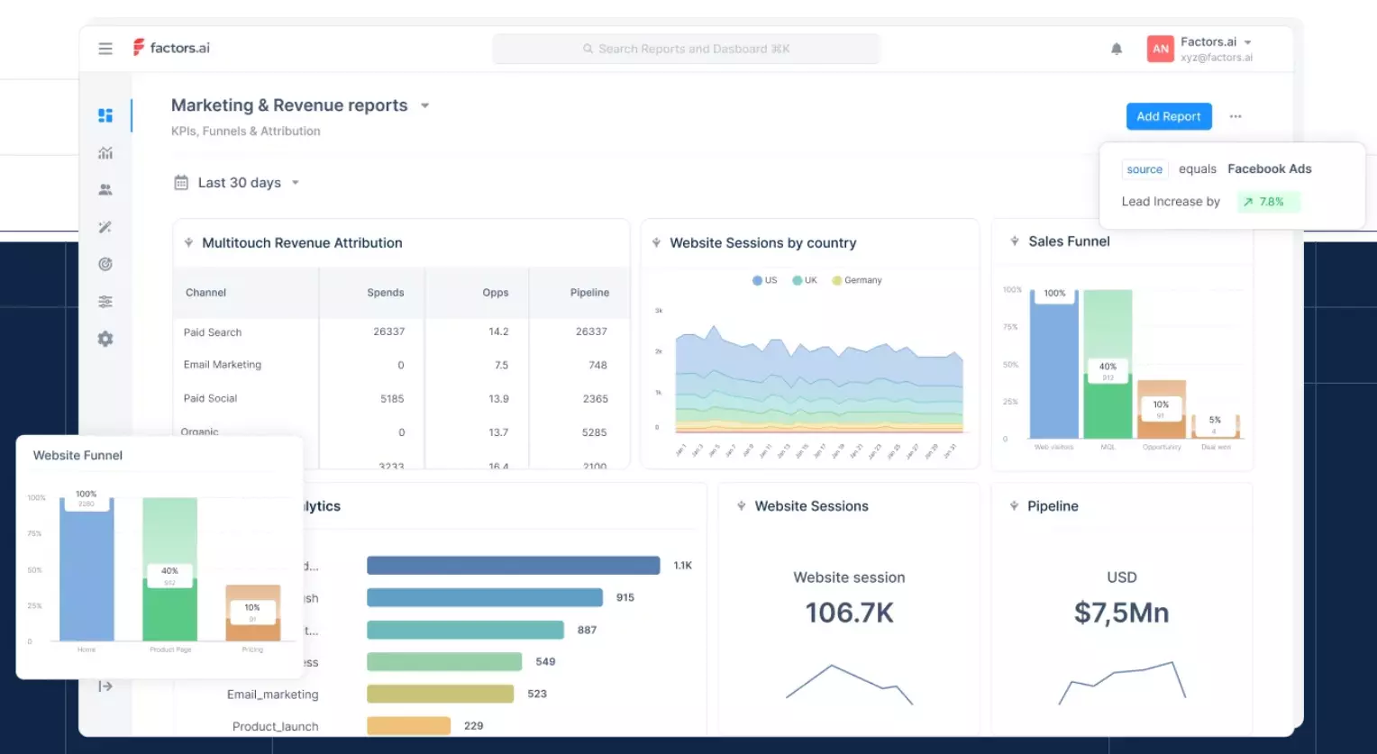The width and height of the screenshot is (1377, 754).
Task: Click the Search Reports and Dashboard field
Action: point(686,48)
